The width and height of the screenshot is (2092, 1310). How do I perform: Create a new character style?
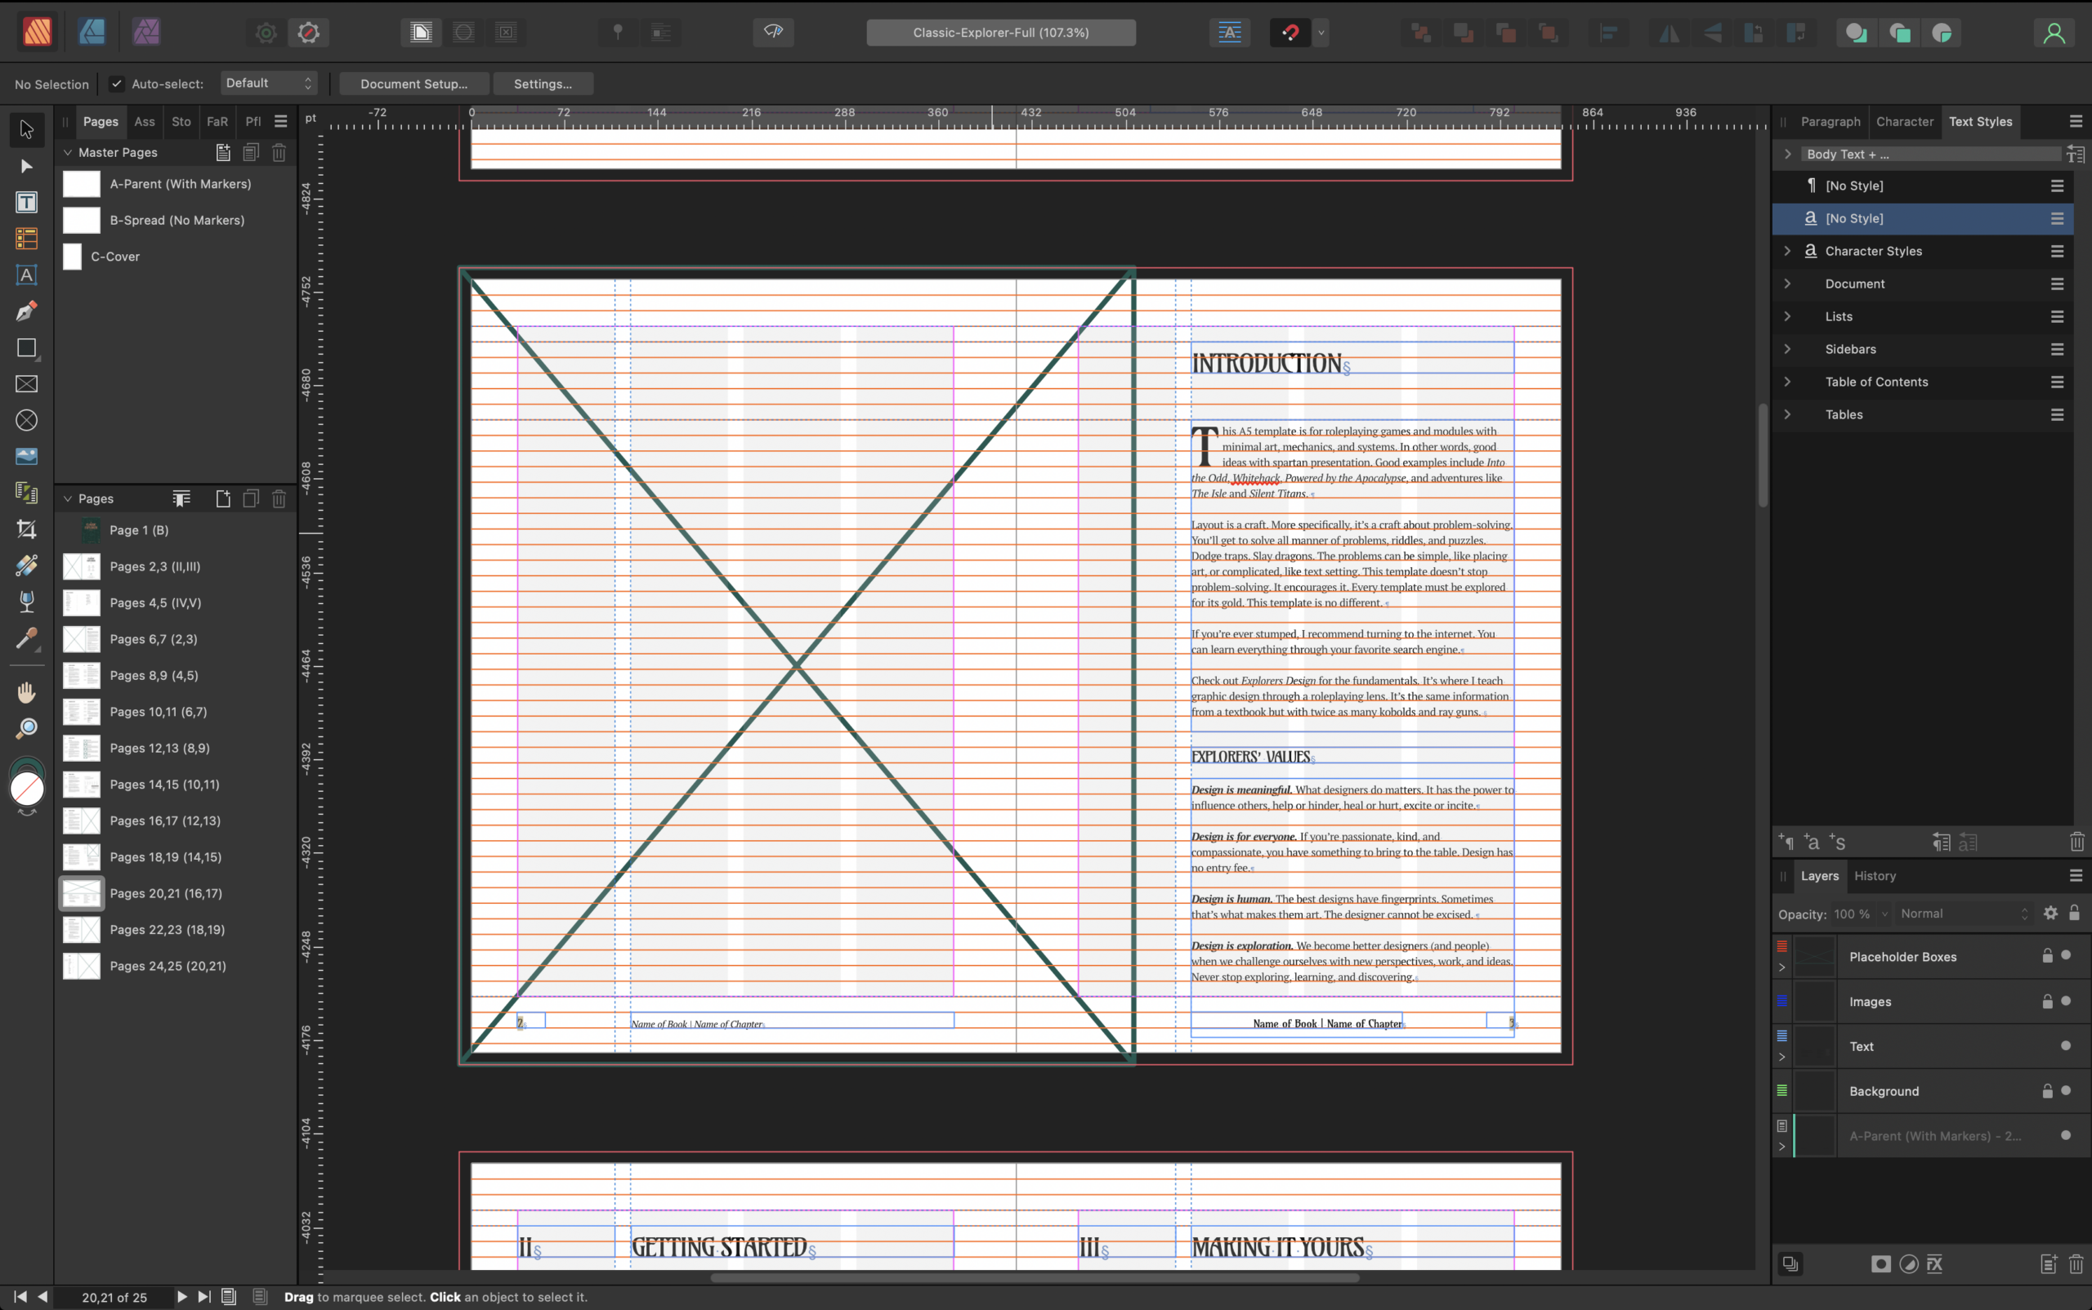pos(1812,842)
